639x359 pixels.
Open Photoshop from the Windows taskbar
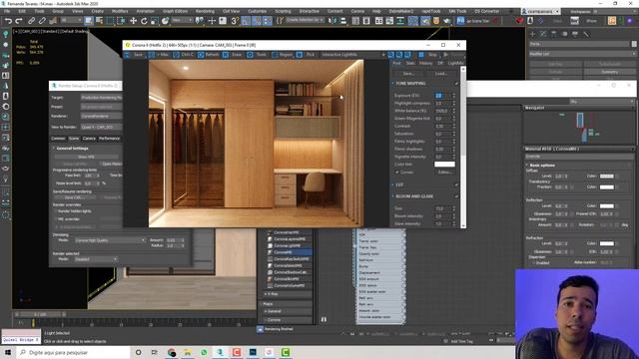[x=253, y=352]
